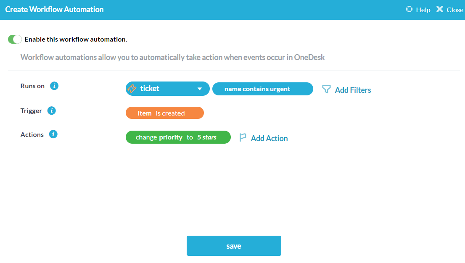
Task: Click the Runs on info icon
Action: (x=54, y=86)
